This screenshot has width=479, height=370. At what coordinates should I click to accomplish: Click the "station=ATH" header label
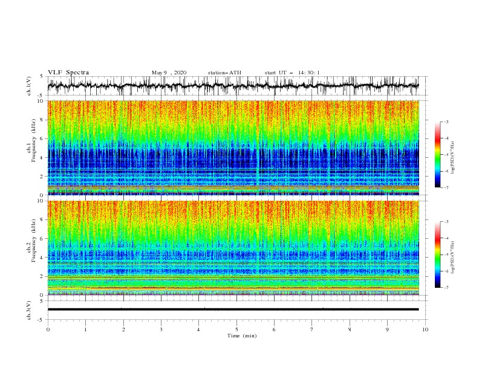point(224,73)
